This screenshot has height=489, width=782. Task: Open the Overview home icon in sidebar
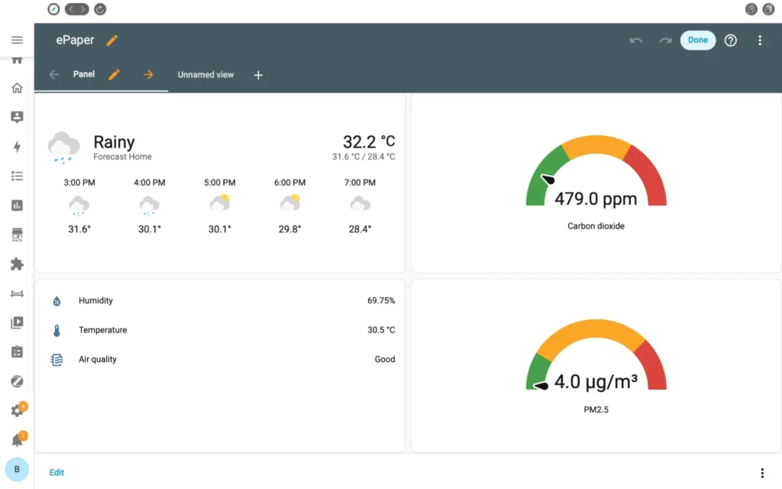point(17,88)
